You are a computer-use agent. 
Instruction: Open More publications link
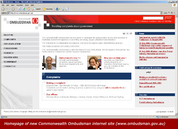point(147,87)
